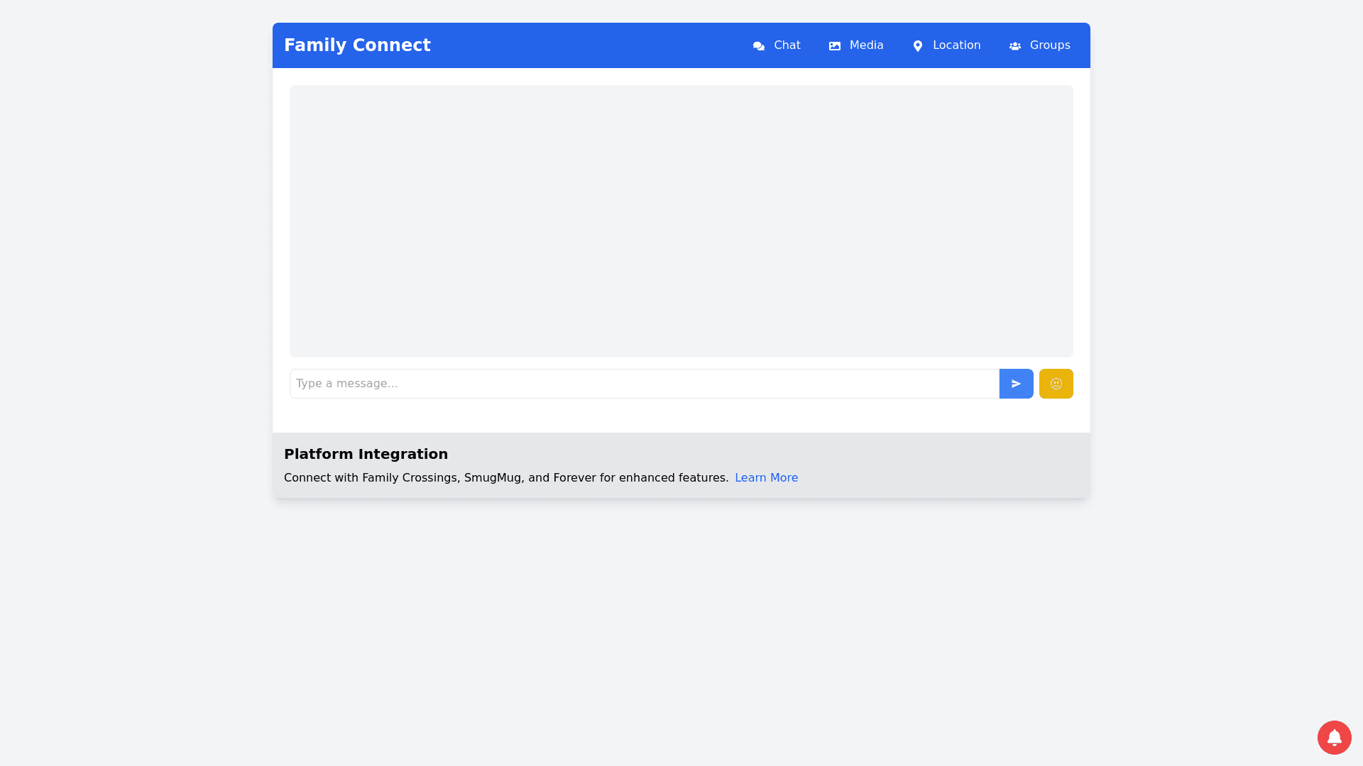Click the word Forever in integration text
1363x766 pixels.
[x=574, y=478]
